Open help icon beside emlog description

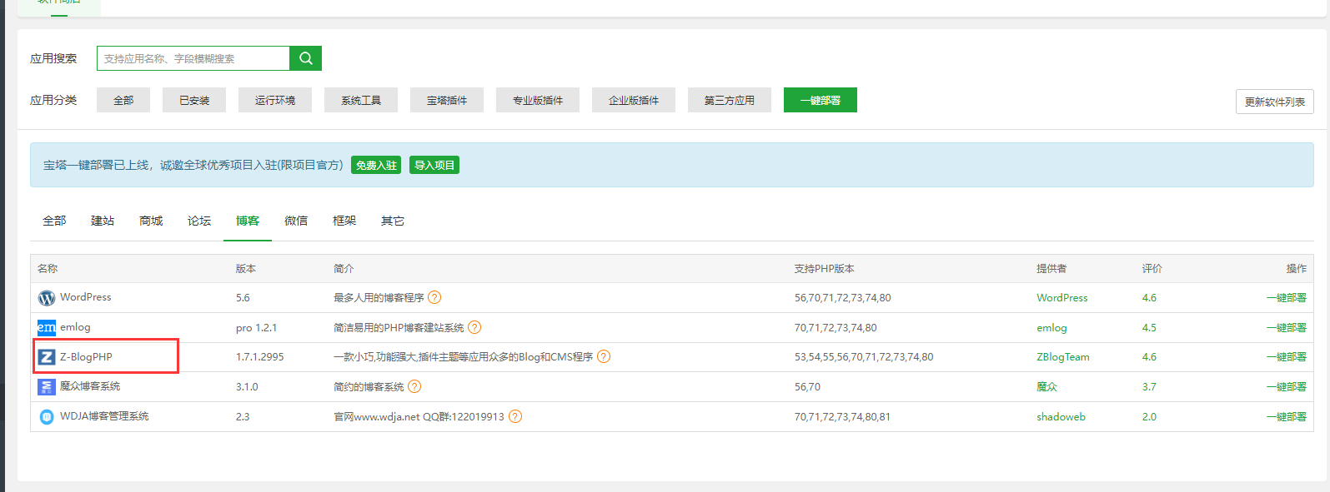tap(474, 327)
